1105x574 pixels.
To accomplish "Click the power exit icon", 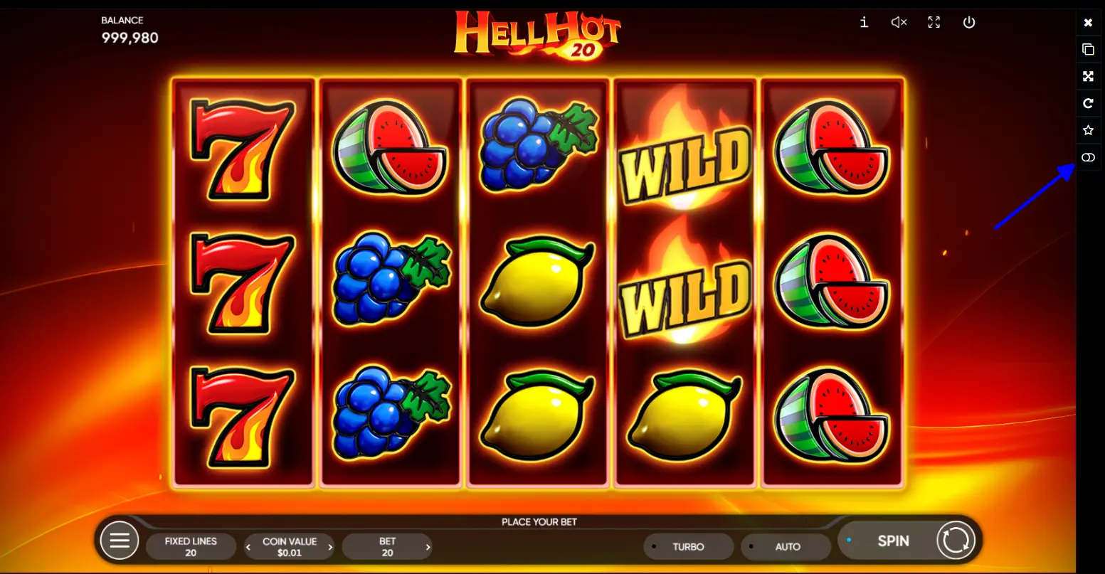I will click(968, 22).
